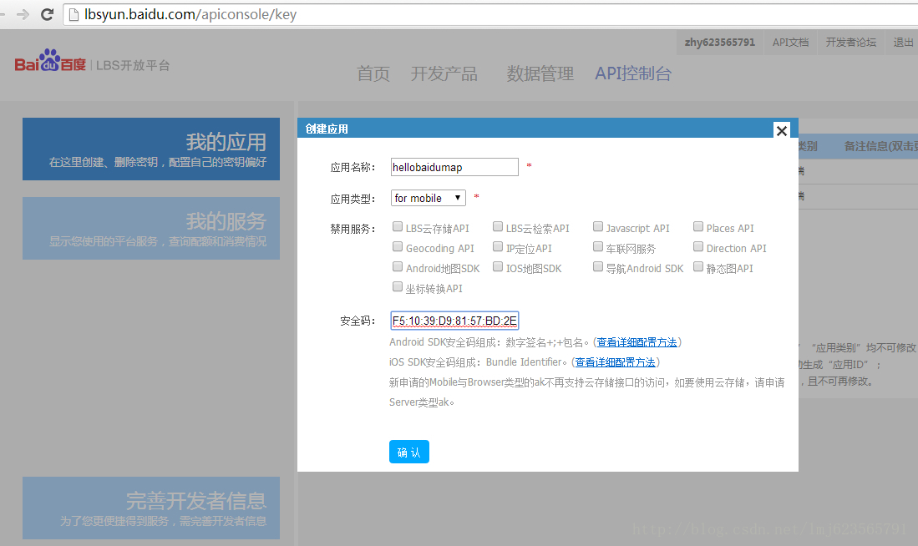Toggle the Javascript API checkbox
The image size is (918, 546).
[x=598, y=226]
